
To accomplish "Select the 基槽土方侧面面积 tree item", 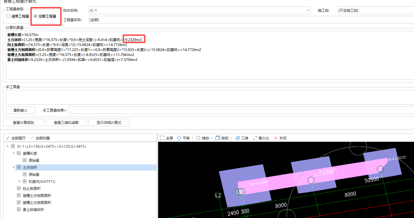I will click(x=37, y=195).
